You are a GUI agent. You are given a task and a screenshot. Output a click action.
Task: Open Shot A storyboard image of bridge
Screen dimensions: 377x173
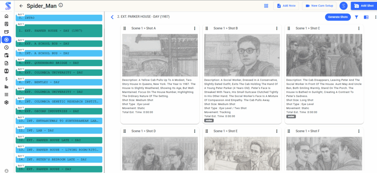click(160, 55)
